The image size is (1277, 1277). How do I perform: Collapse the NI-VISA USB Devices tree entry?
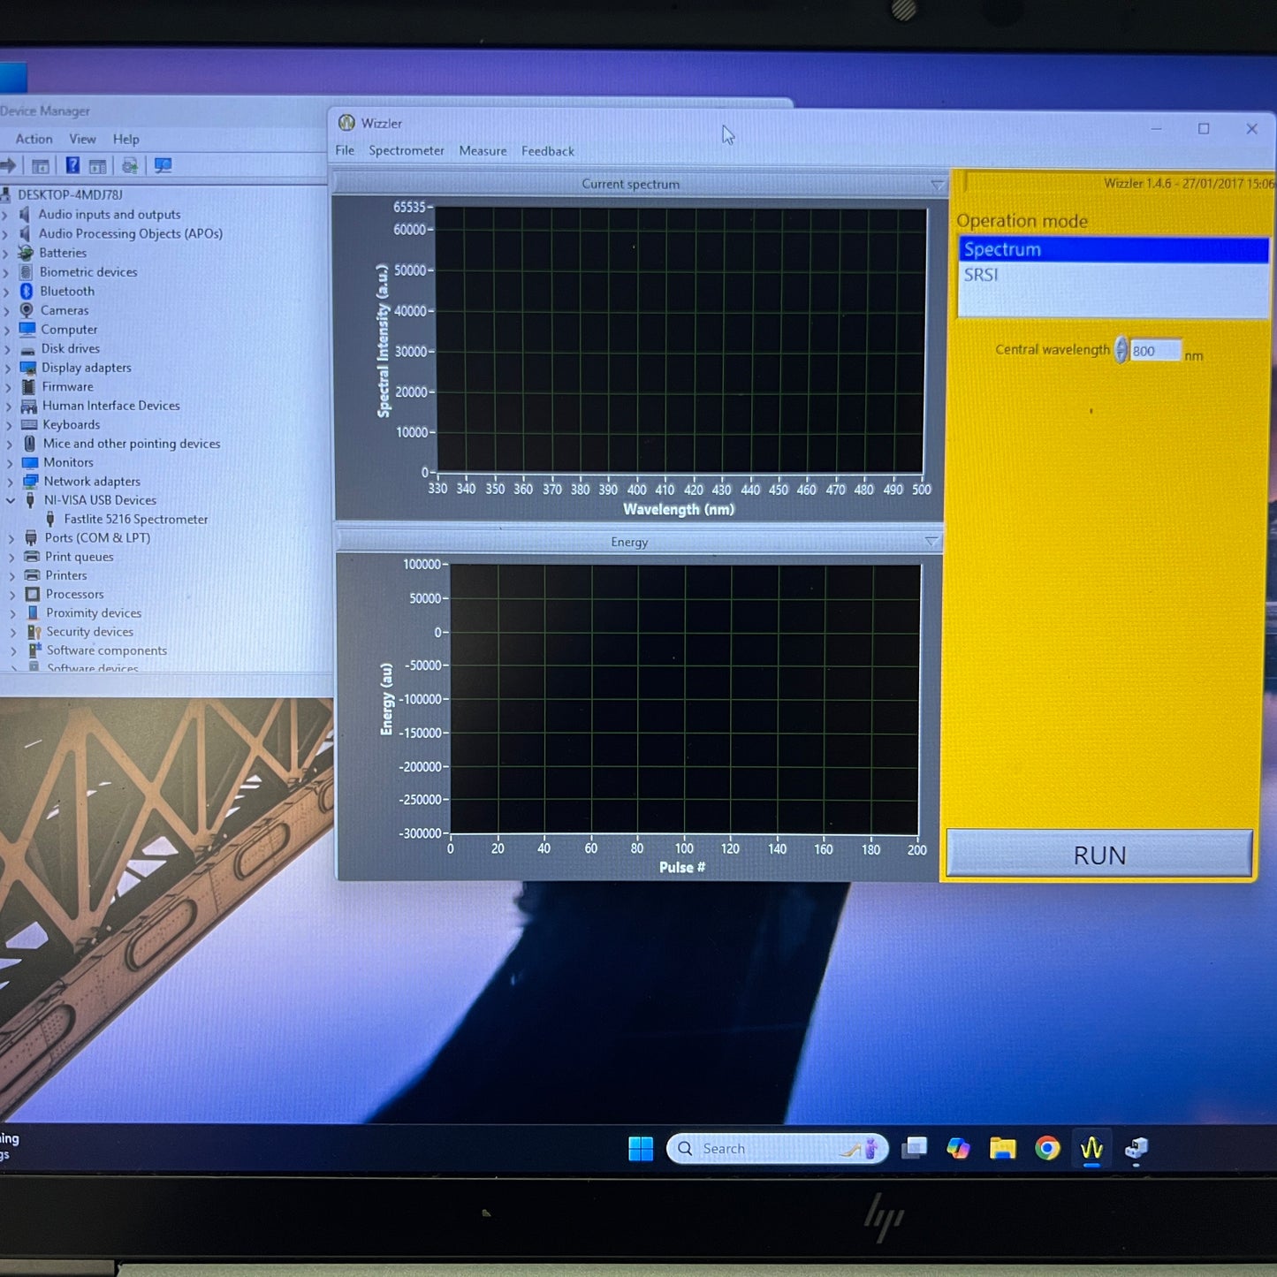coord(11,499)
